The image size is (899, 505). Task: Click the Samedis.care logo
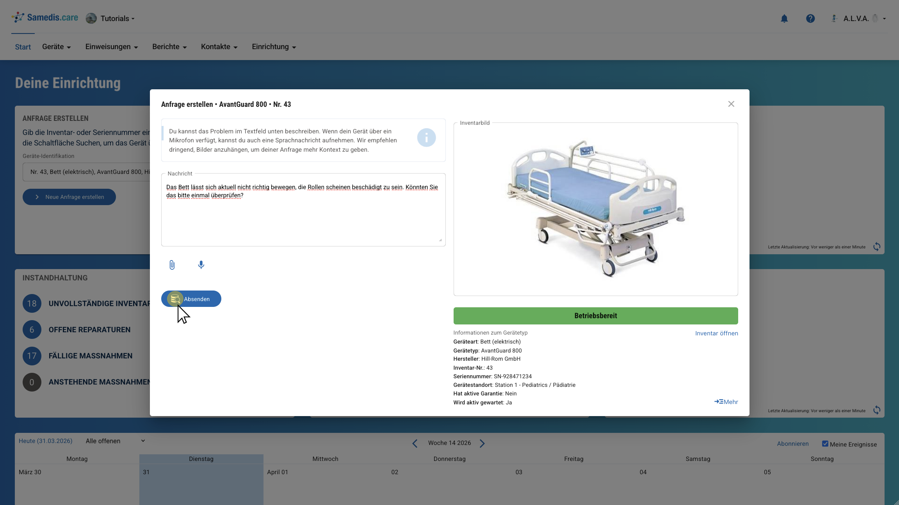click(x=45, y=18)
